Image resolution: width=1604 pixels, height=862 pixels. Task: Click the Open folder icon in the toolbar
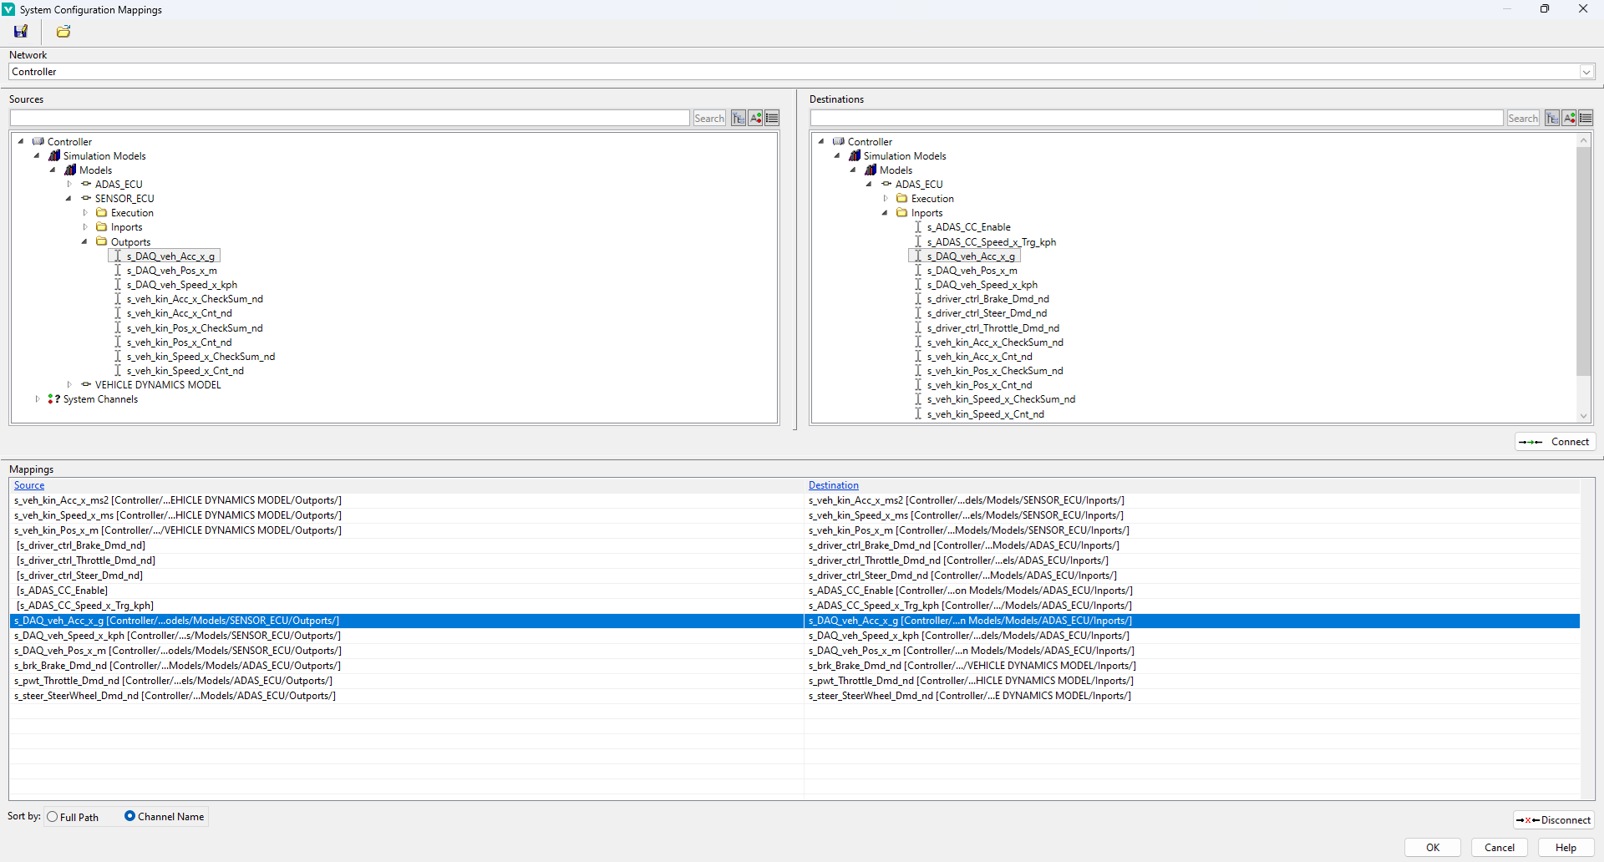pos(63,32)
